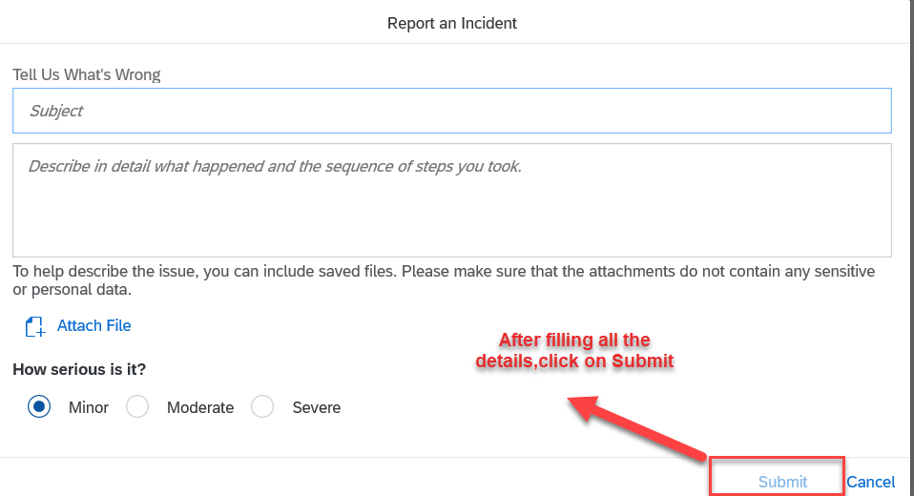This screenshot has height=496, width=914.
Task: Click the Report an Incident title
Action: coord(452,23)
